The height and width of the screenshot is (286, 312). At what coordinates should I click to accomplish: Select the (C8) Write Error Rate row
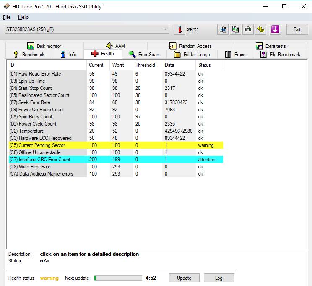(116, 167)
